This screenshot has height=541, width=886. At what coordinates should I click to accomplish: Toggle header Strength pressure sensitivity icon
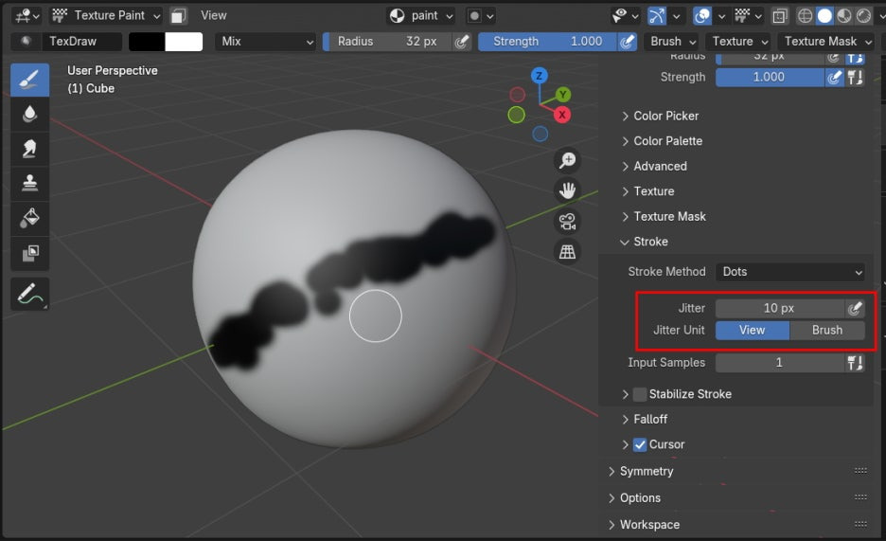pos(627,42)
